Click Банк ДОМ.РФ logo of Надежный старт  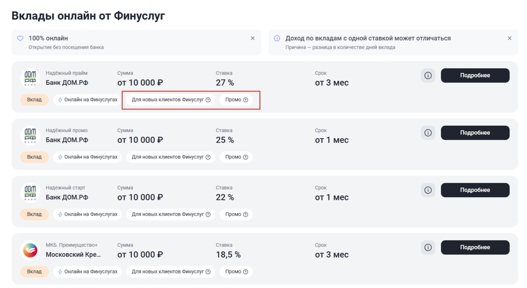point(30,193)
